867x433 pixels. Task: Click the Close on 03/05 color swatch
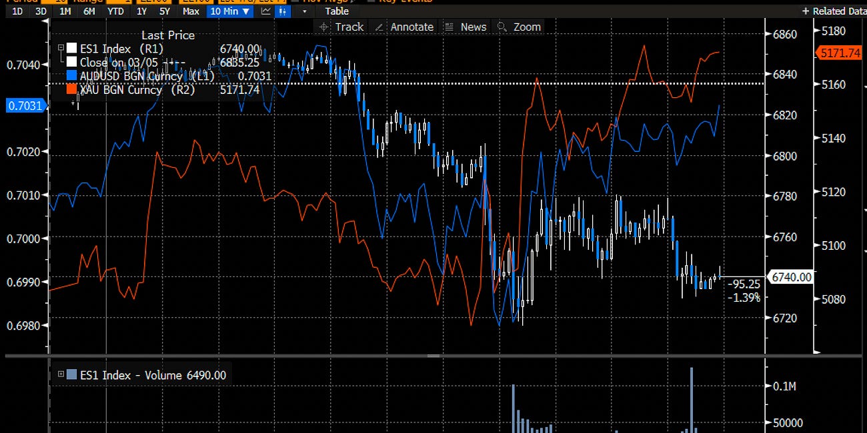73,63
